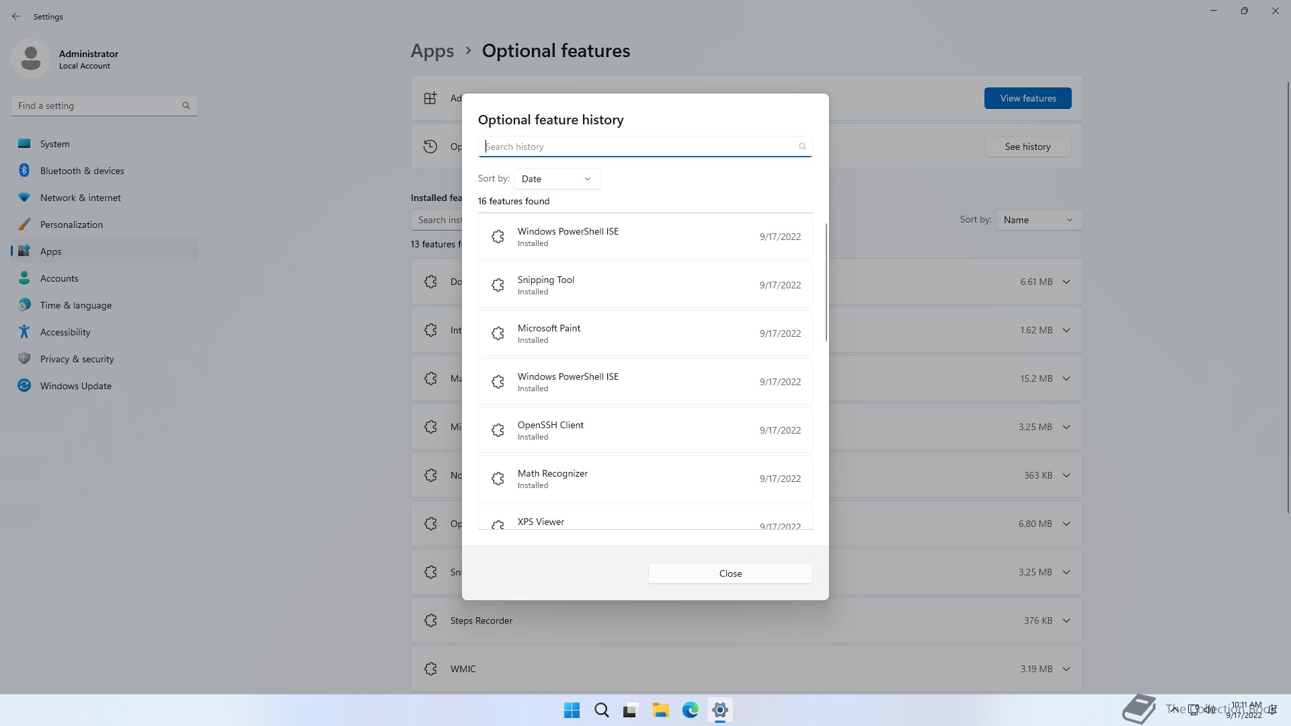Open the System settings category

tap(105, 144)
